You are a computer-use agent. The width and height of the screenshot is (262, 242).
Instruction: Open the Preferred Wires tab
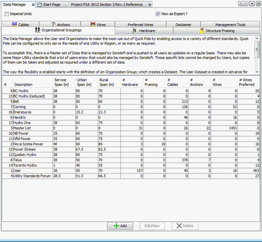tap(140, 25)
